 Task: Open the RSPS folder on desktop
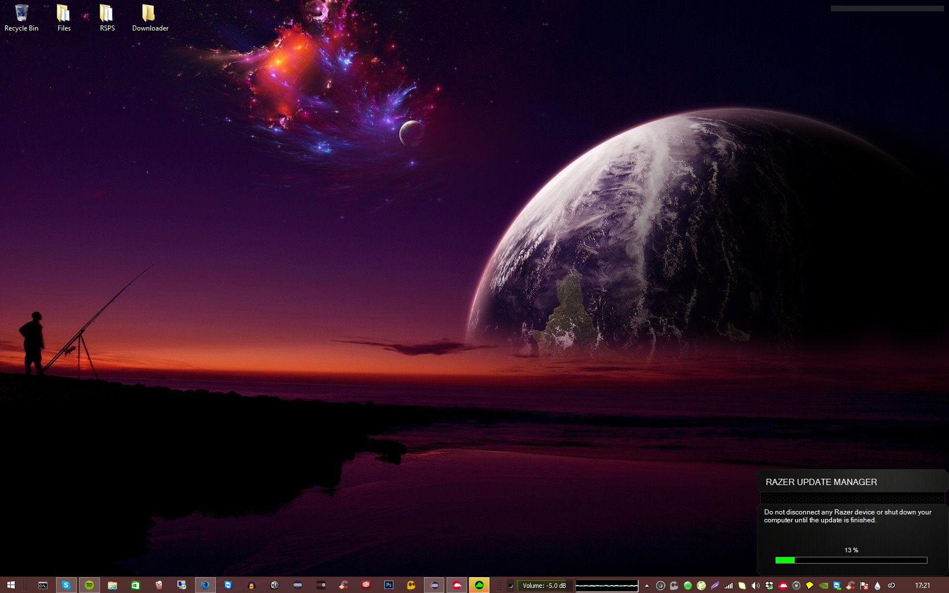tap(107, 18)
